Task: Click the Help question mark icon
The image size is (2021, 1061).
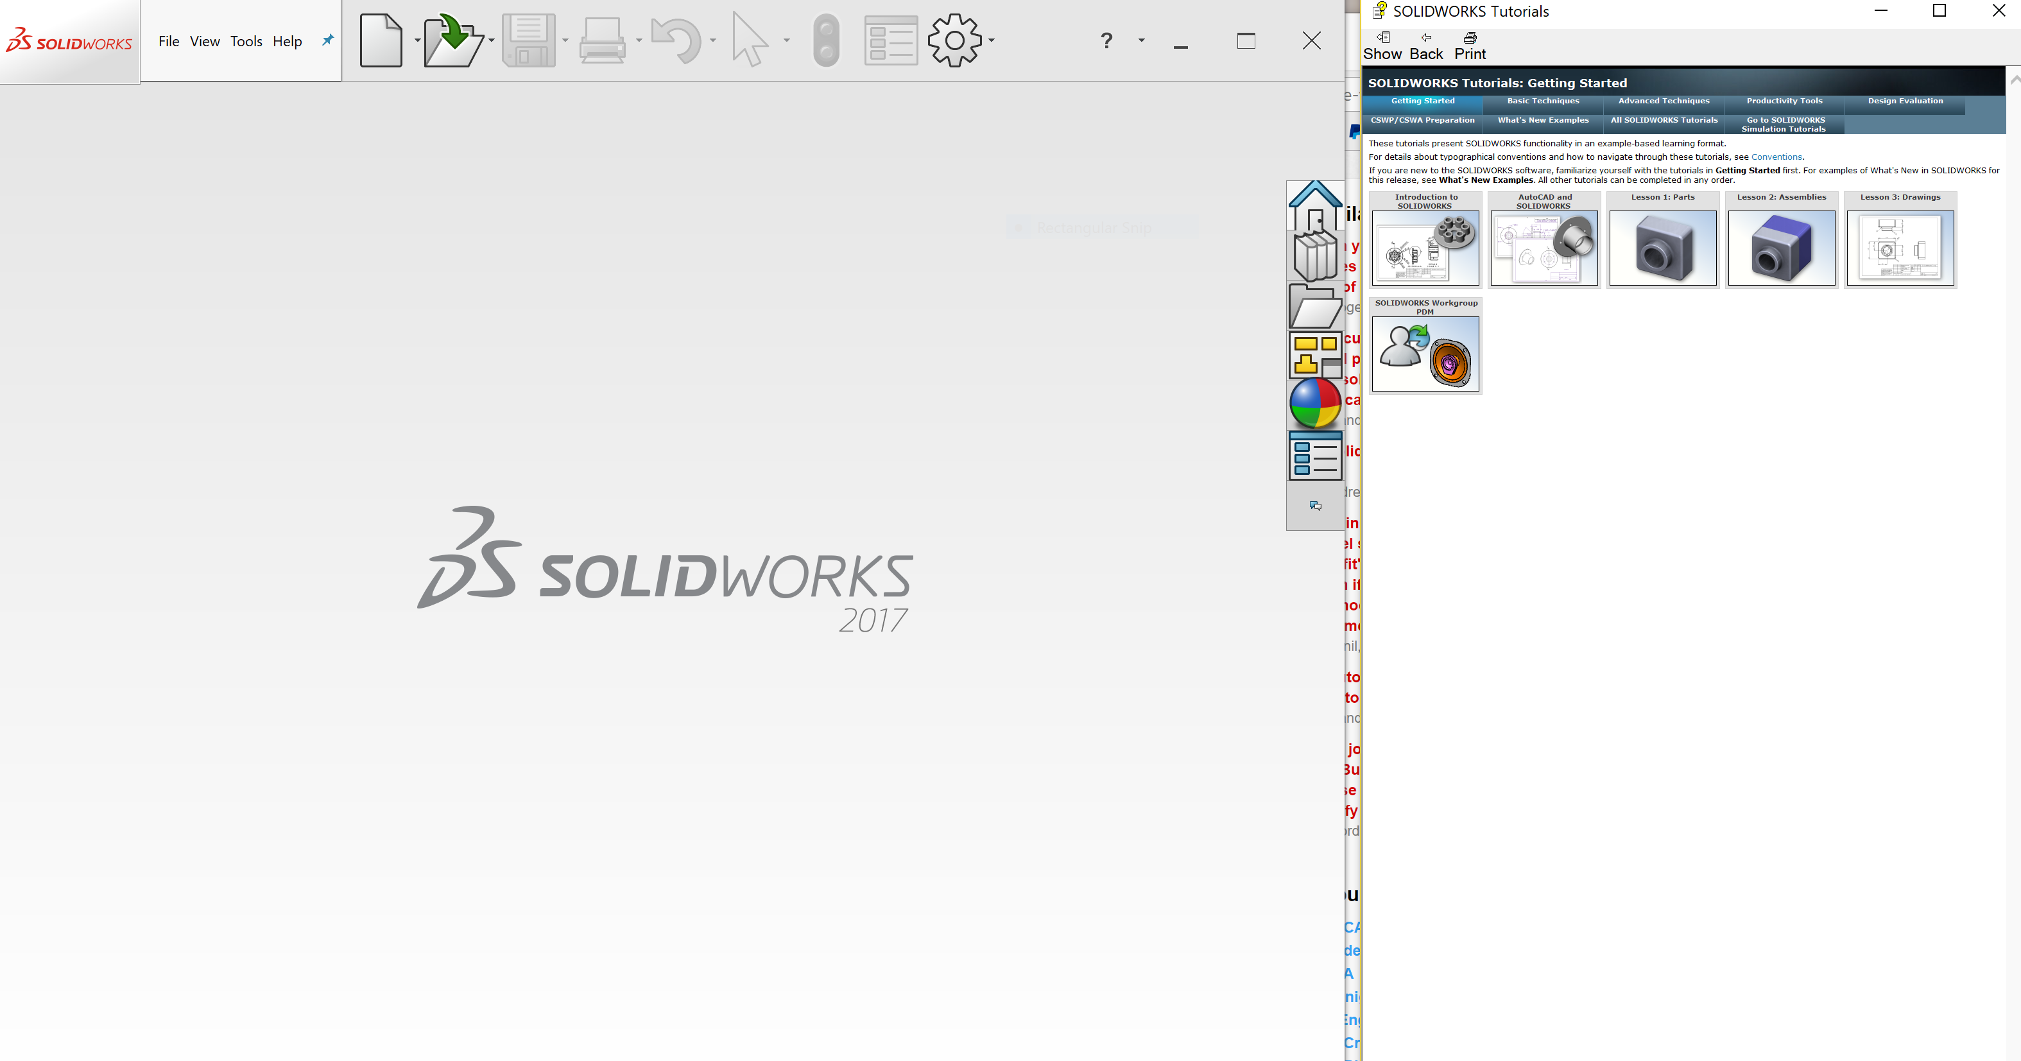Action: point(1106,40)
